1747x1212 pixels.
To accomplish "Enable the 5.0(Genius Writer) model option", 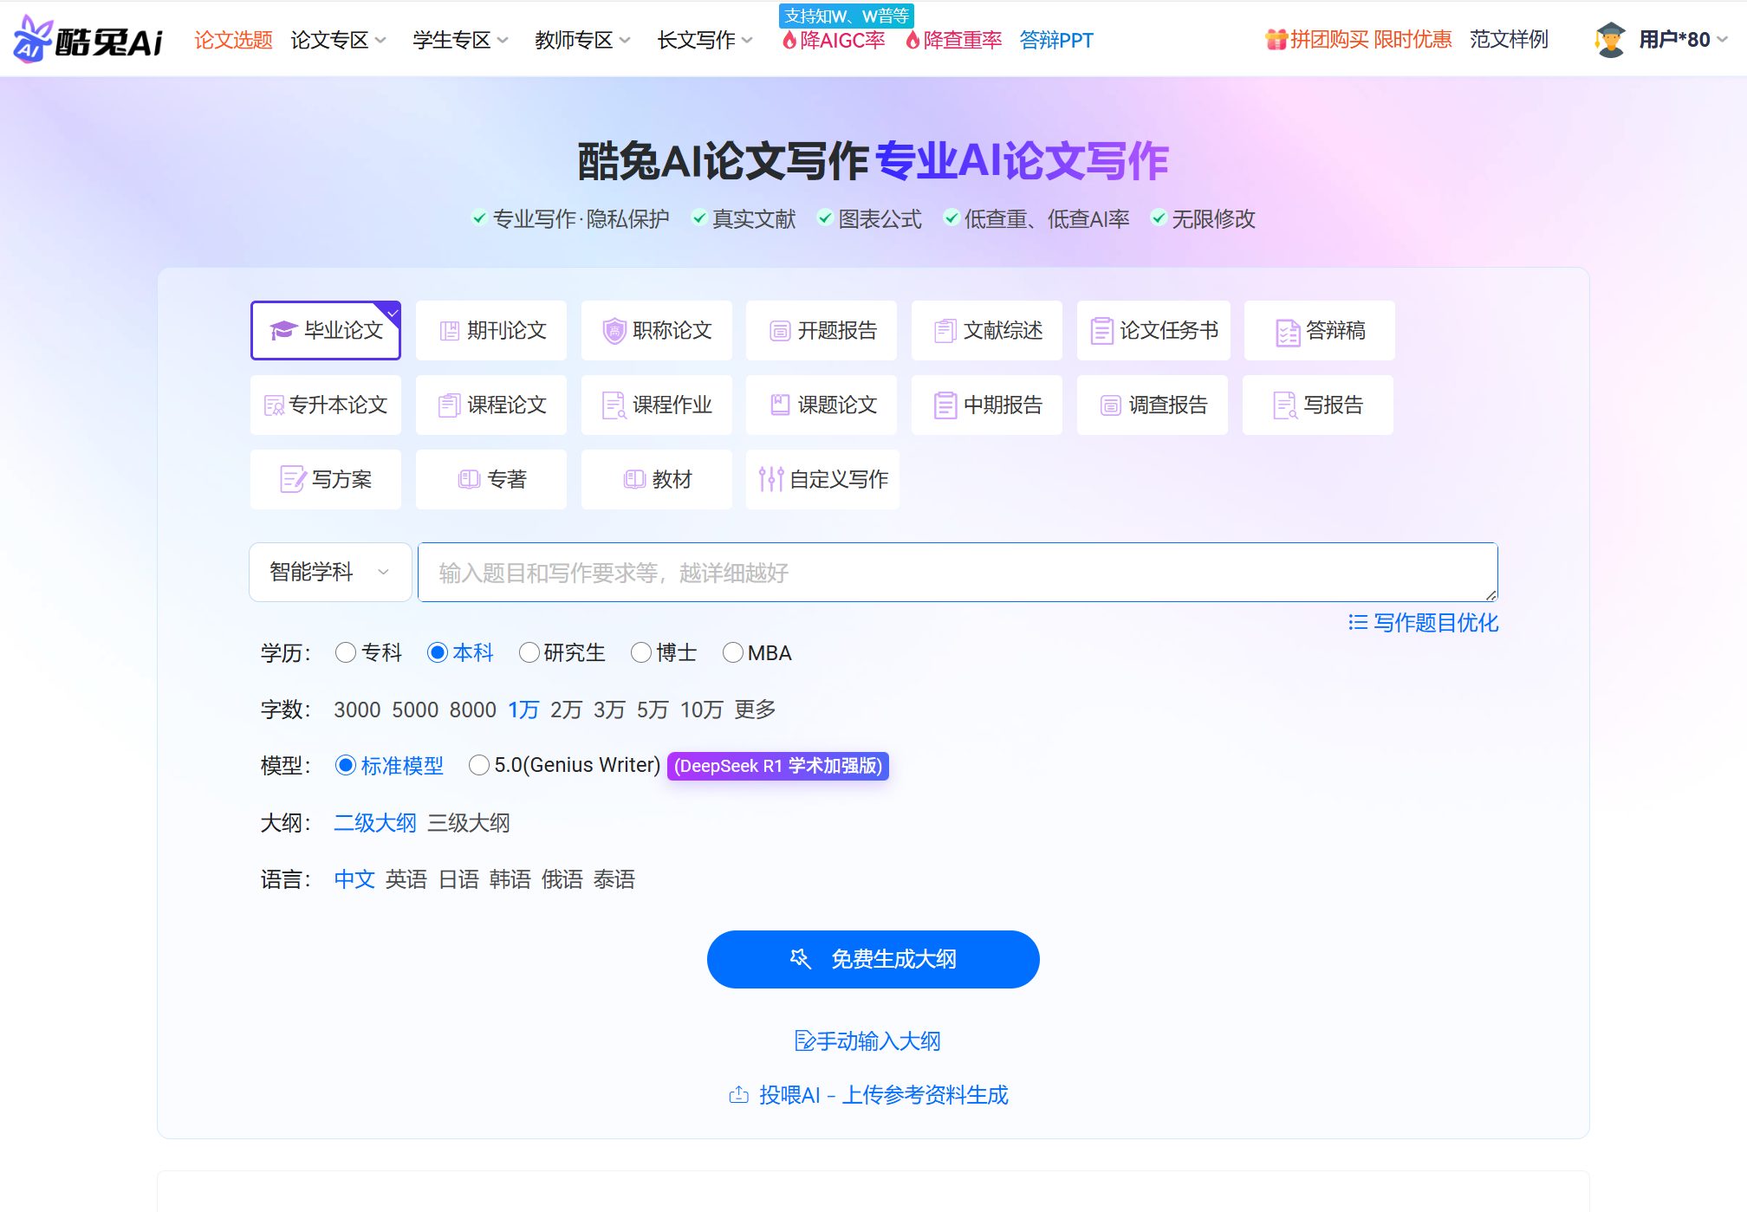I will pos(479,765).
